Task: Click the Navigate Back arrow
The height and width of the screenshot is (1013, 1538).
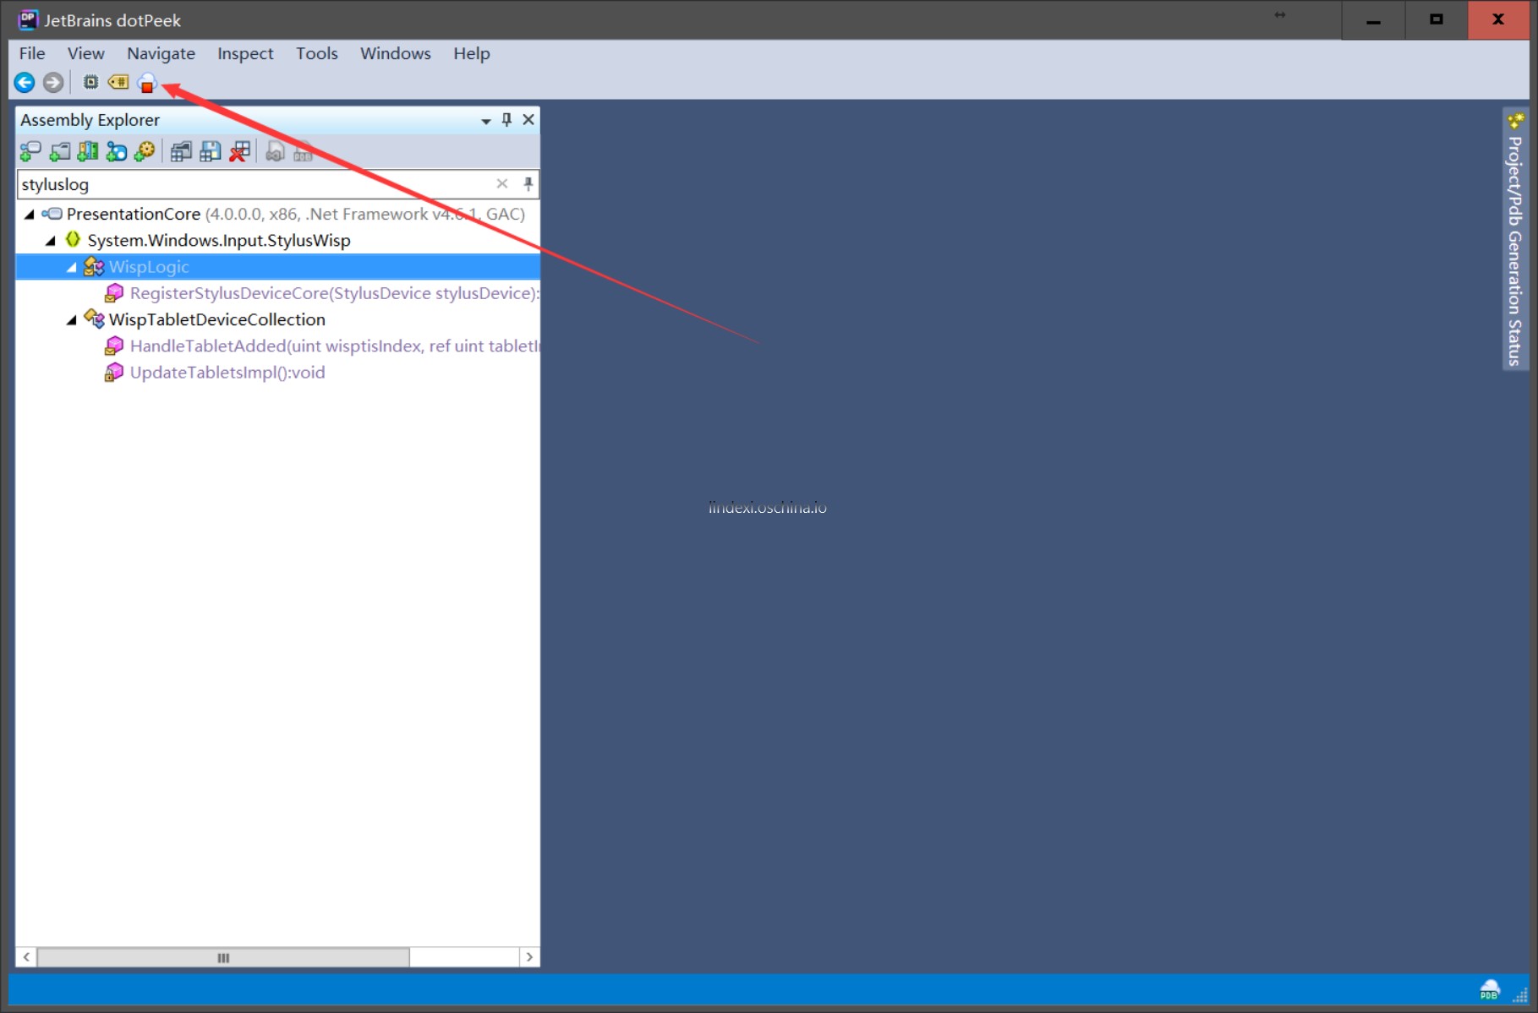Action: click(25, 83)
